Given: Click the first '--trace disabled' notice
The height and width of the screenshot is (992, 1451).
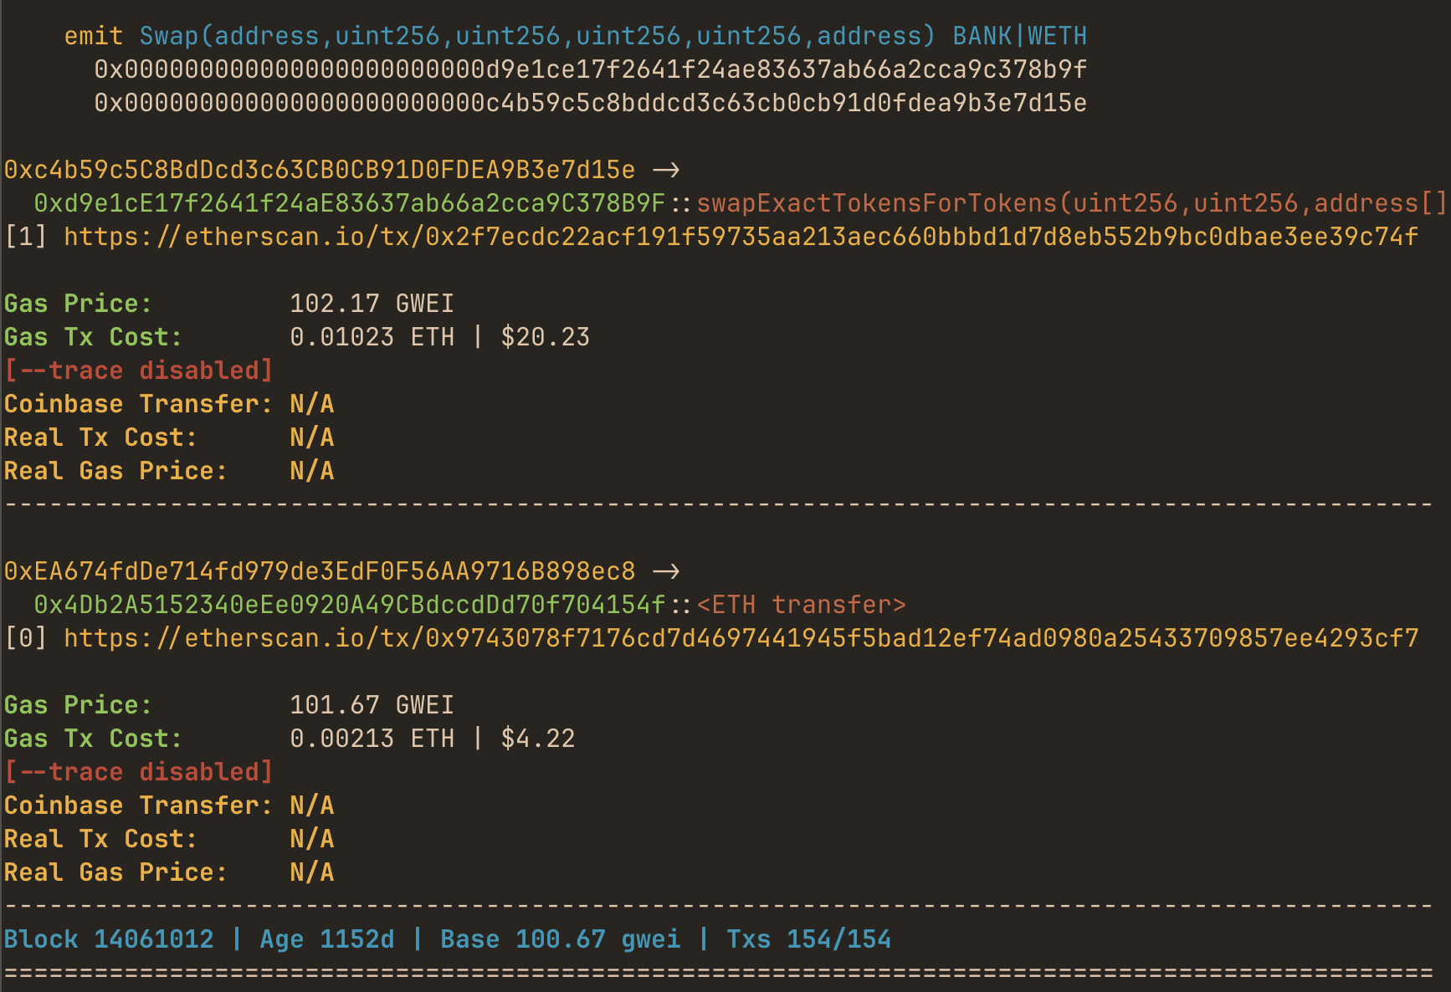Looking at the screenshot, I should coord(139,371).
